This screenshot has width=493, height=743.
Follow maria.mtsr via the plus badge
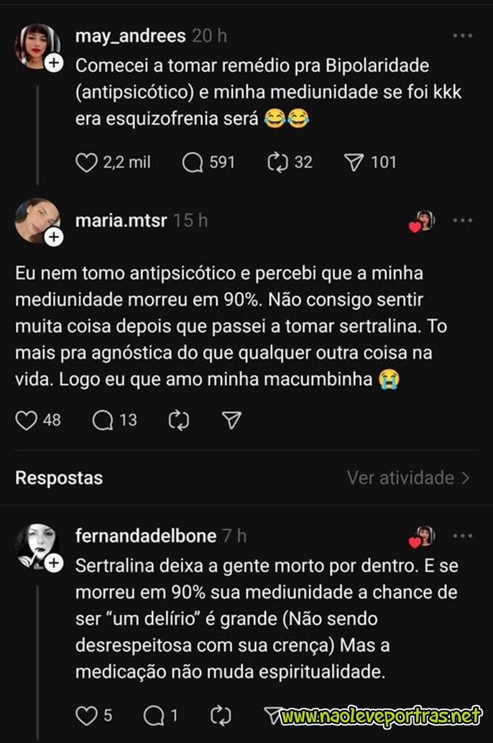54,237
